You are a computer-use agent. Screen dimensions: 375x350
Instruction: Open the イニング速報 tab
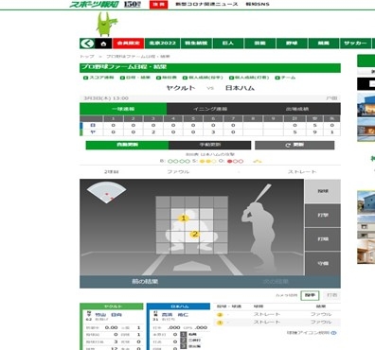click(210, 109)
